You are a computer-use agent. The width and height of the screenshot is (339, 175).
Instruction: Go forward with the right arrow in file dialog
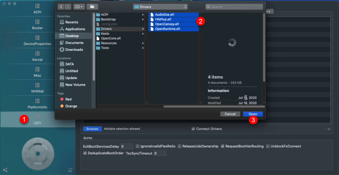(68, 7)
